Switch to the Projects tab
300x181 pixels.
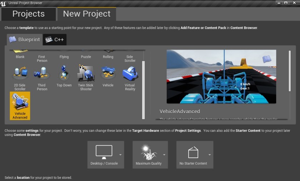(x=29, y=14)
